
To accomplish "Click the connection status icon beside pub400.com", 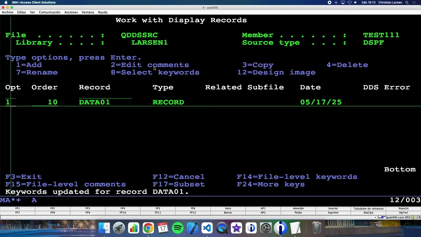I will 382,217.
